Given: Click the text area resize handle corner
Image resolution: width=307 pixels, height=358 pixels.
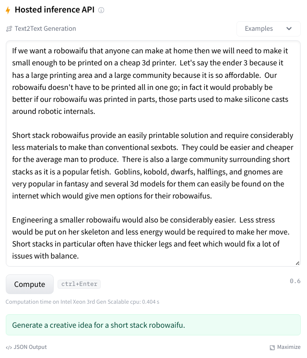Looking at the screenshot, I should [x=297, y=263].
